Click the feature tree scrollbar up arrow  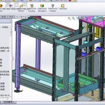point(11,27)
